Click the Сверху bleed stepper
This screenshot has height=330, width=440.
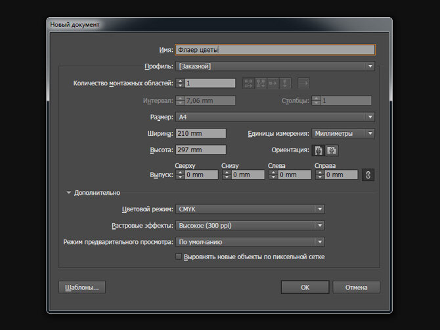[180, 175]
